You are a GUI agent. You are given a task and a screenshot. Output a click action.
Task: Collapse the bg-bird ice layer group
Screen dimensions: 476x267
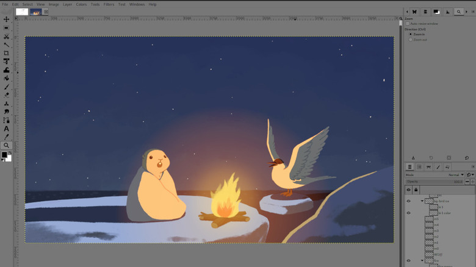coord(422,201)
